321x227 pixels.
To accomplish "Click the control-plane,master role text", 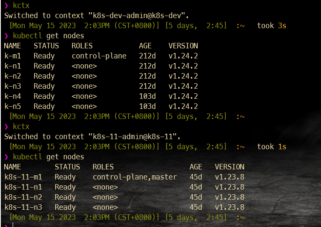I will click(135, 177).
